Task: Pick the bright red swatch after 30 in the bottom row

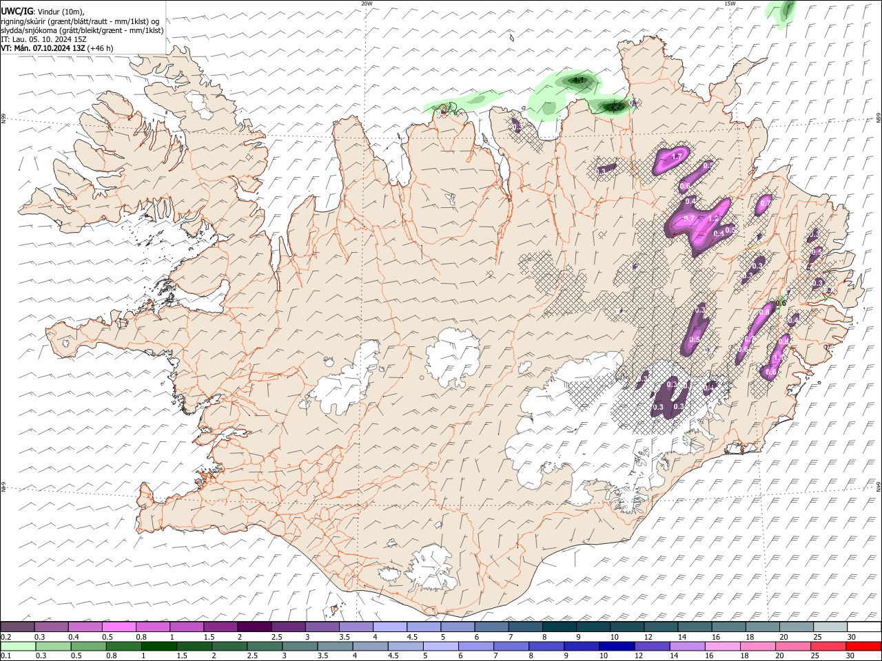Action: point(863,647)
